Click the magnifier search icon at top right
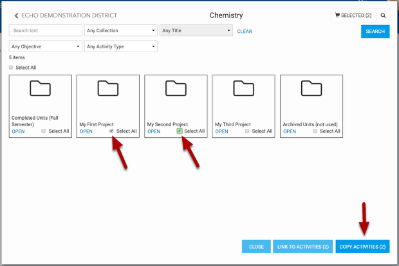The width and height of the screenshot is (399, 266). 383,15
